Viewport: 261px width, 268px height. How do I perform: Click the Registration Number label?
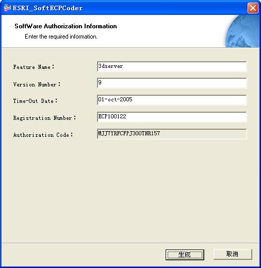[44, 118]
